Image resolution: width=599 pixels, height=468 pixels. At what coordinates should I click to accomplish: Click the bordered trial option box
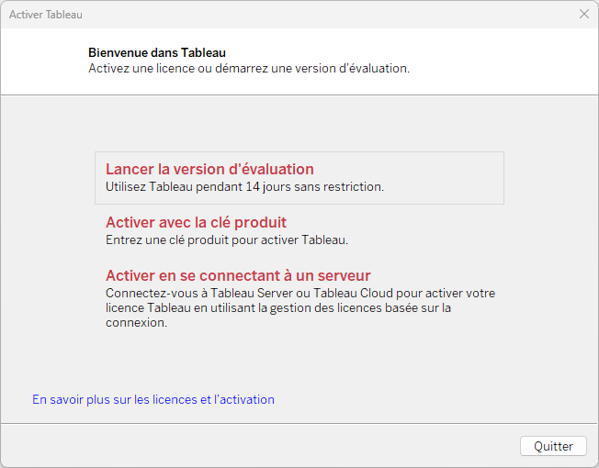coord(299,178)
